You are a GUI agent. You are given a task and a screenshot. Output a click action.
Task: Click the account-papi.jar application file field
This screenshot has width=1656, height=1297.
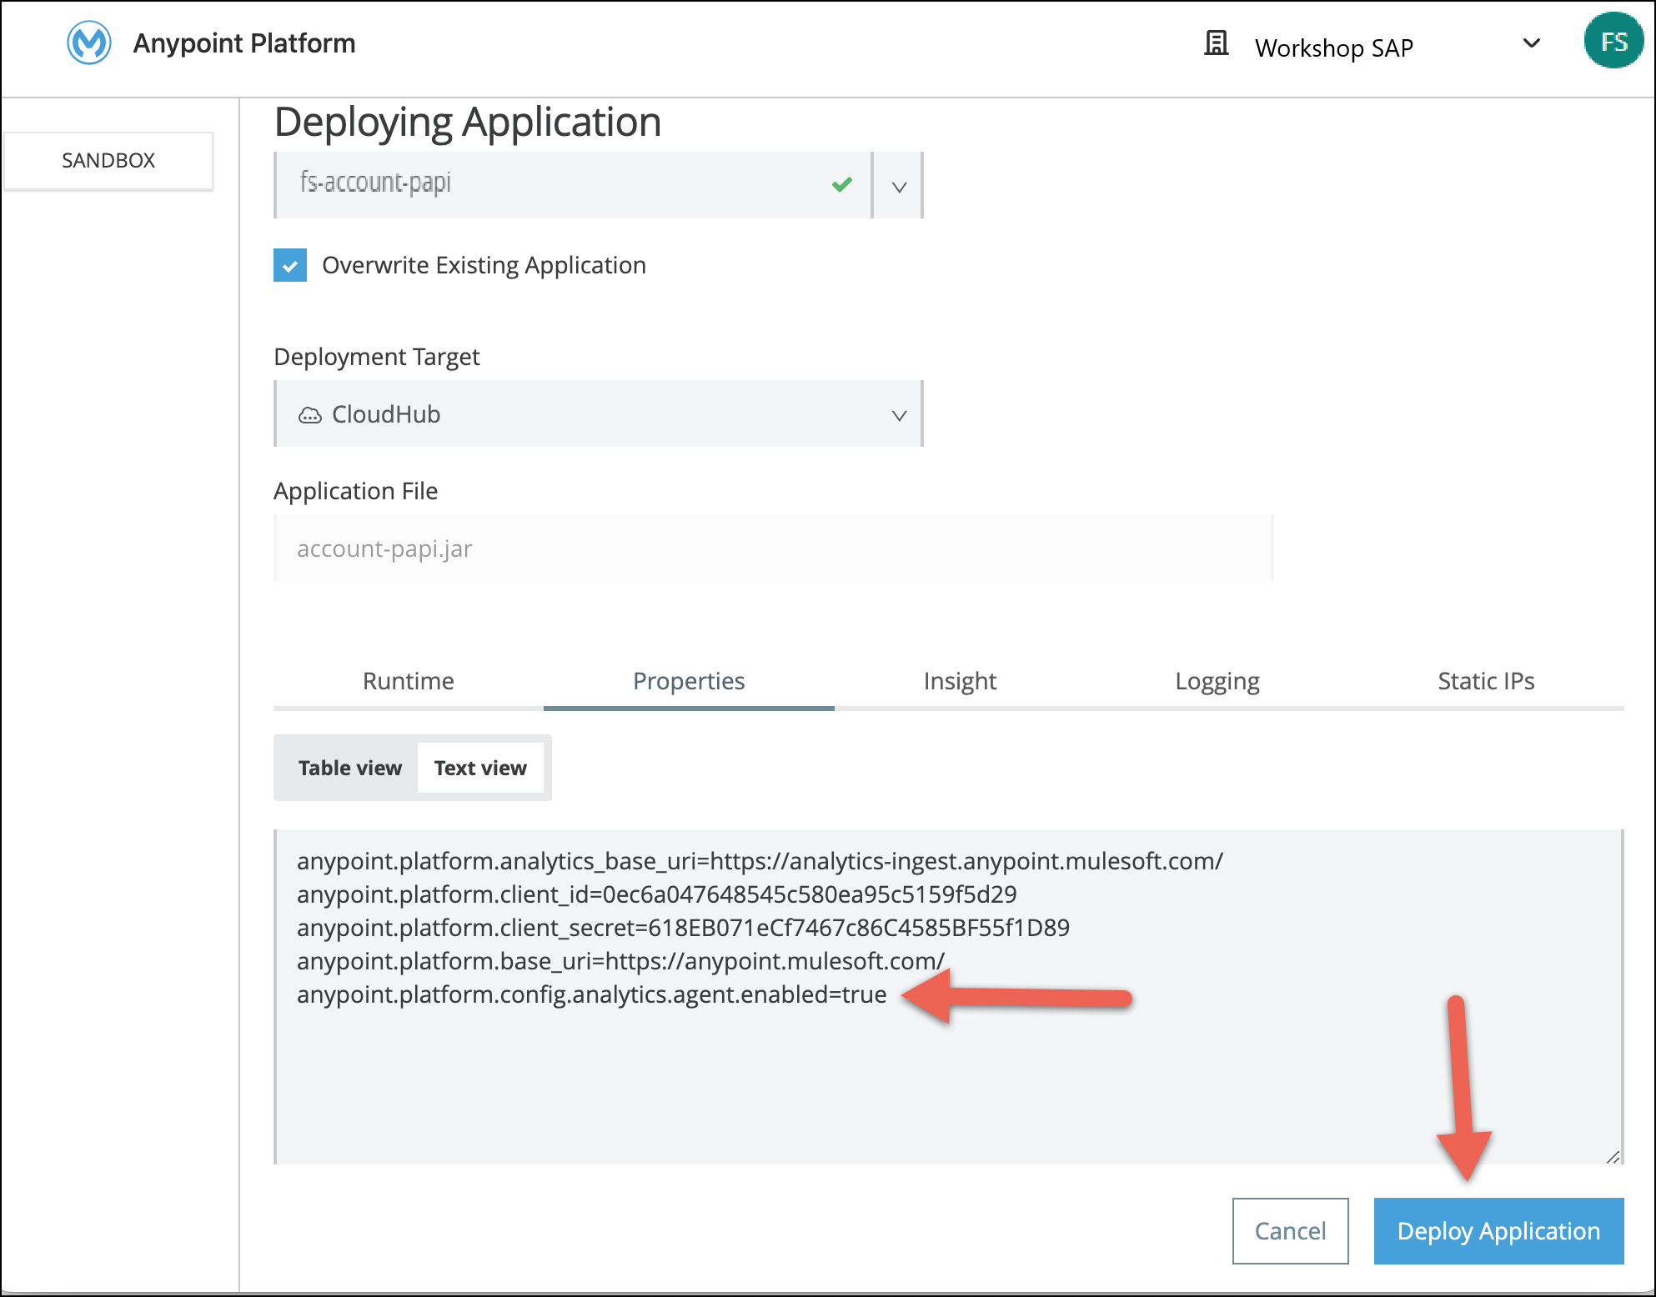[773, 548]
